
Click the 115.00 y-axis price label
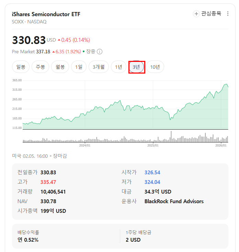(x=17, y=128)
